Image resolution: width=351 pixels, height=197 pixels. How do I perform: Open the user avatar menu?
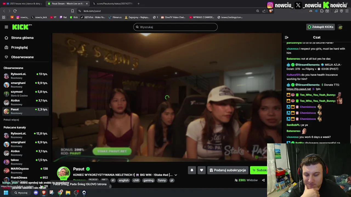pyautogui.click(x=340, y=27)
